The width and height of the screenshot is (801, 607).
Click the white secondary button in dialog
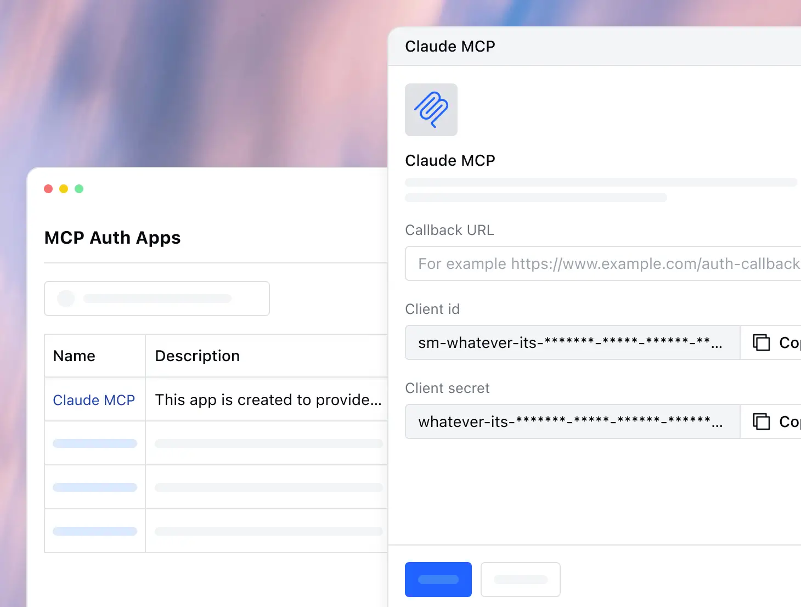click(x=521, y=580)
